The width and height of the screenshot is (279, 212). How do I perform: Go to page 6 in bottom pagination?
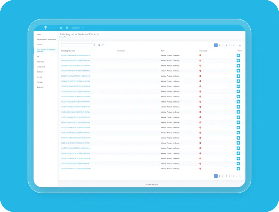233,176
